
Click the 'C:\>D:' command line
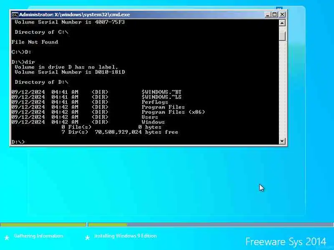coord(21,52)
